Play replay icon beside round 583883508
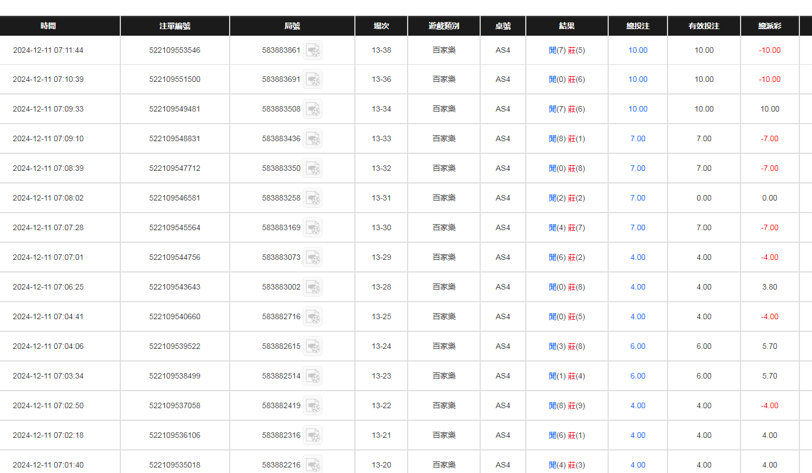This screenshot has width=812, height=473. pyautogui.click(x=313, y=109)
